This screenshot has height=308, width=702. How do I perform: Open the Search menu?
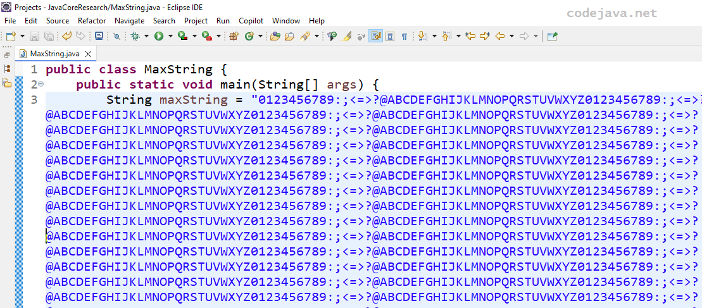point(164,21)
